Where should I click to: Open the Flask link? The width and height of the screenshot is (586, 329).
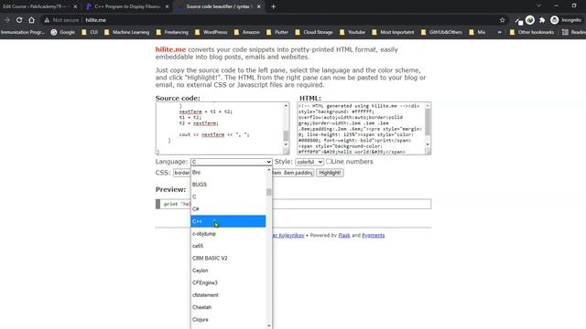[344, 236]
